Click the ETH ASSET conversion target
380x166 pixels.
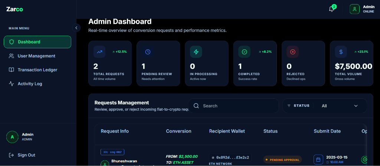(183, 162)
